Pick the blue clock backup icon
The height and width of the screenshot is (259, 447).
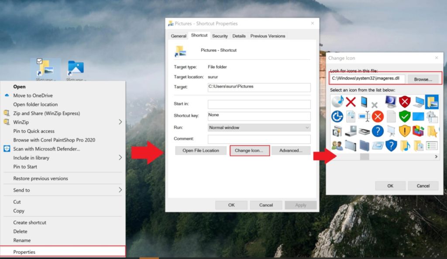[x=337, y=117]
